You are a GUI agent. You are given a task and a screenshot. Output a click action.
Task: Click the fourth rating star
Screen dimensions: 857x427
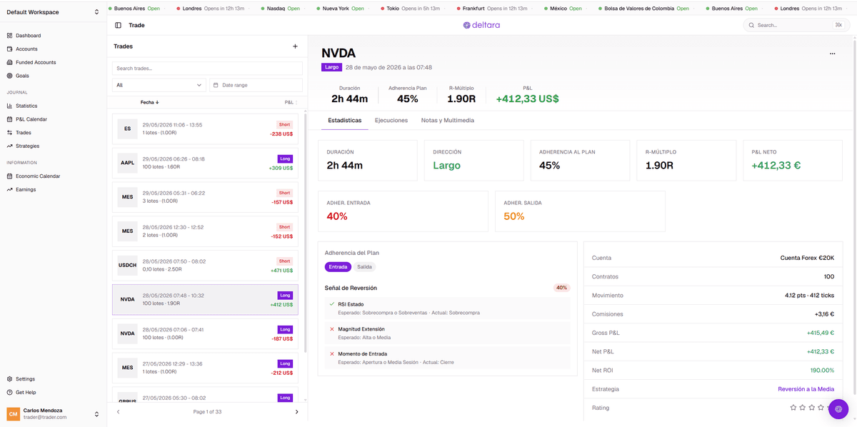click(821, 408)
